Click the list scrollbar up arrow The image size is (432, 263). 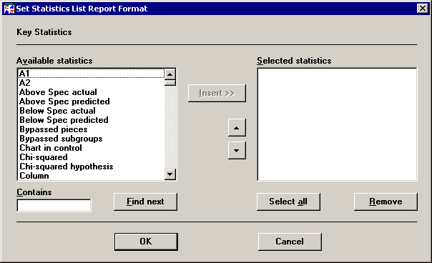tap(170, 74)
